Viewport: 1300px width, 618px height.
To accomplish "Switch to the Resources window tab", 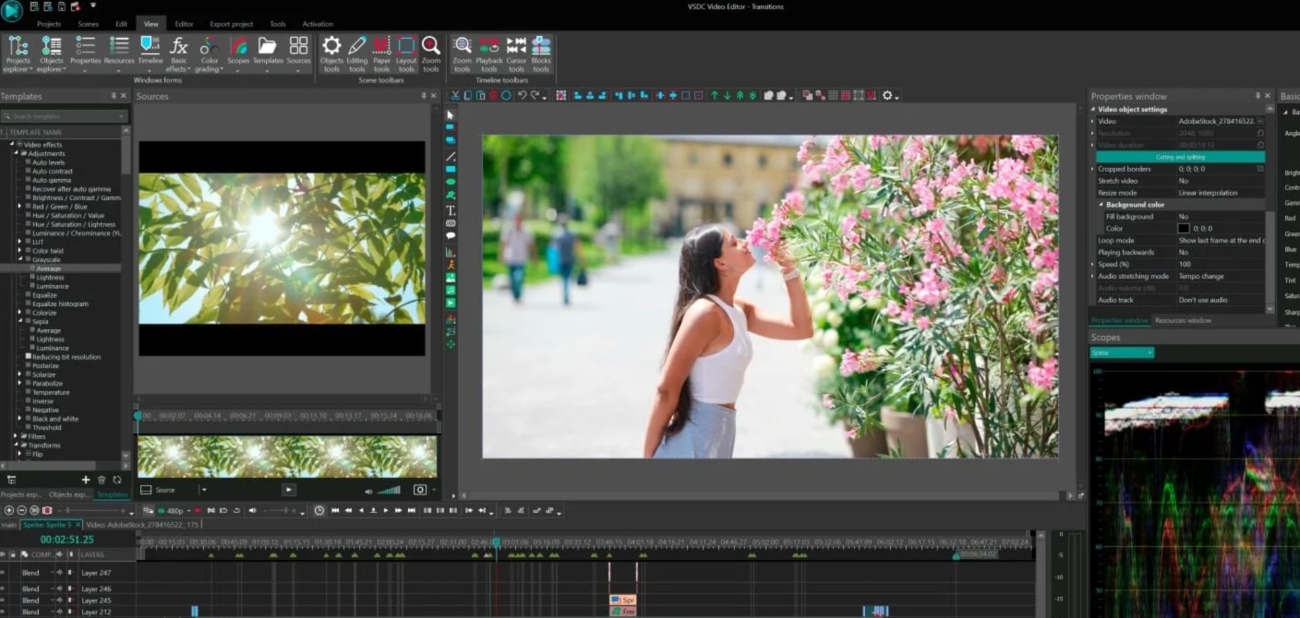I will pyautogui.click(x=1183, y=321).
